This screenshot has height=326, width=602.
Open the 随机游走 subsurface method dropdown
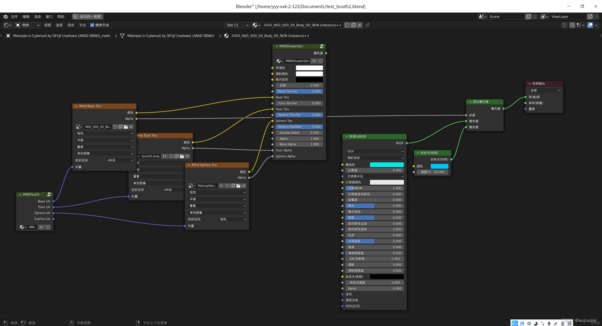pyautogui.click(x=375, y=158)
